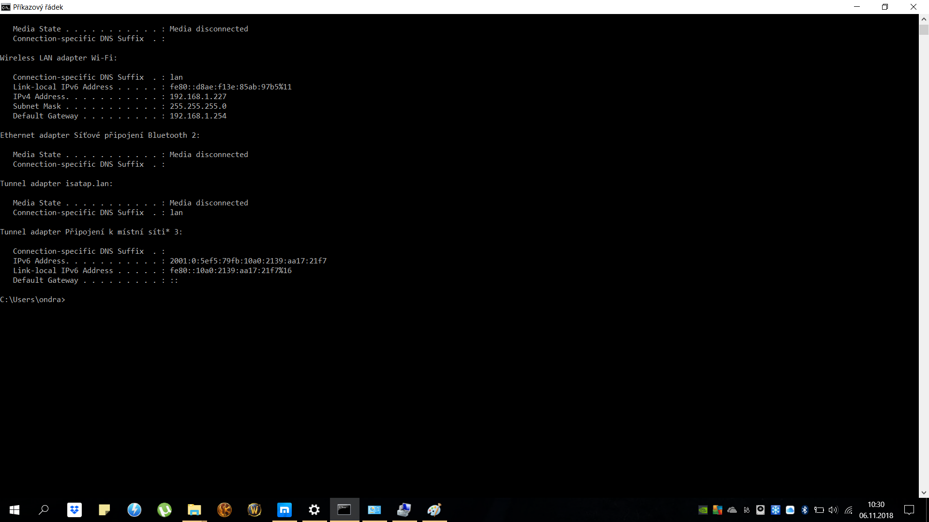Open Settings gear in taskbar

point(315,510)
